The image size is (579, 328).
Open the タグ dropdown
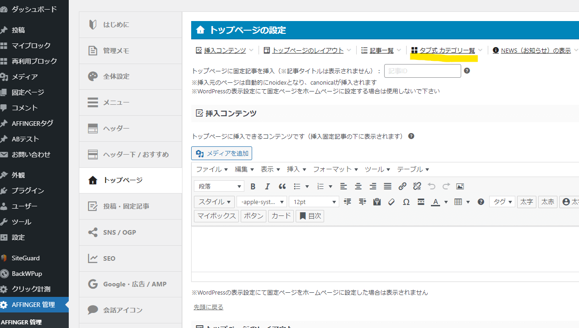(502, 202)
